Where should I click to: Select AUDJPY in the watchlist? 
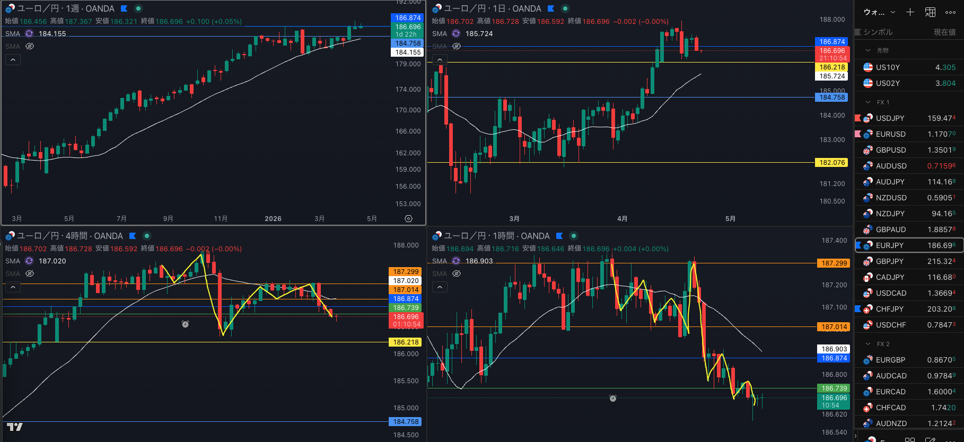[909, 182]
